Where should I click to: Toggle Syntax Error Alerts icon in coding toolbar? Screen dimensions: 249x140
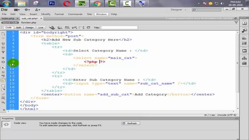(3, 80)
